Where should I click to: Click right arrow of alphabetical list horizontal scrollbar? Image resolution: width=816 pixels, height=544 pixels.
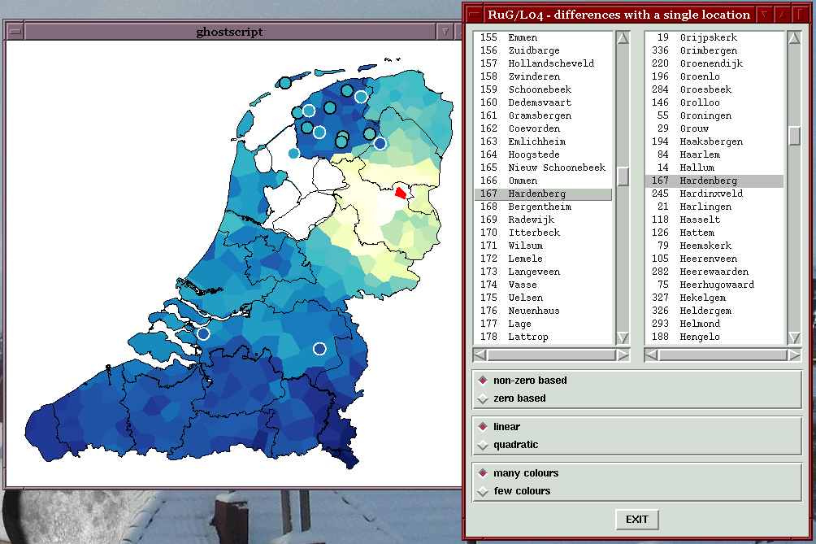click(794, 355)
